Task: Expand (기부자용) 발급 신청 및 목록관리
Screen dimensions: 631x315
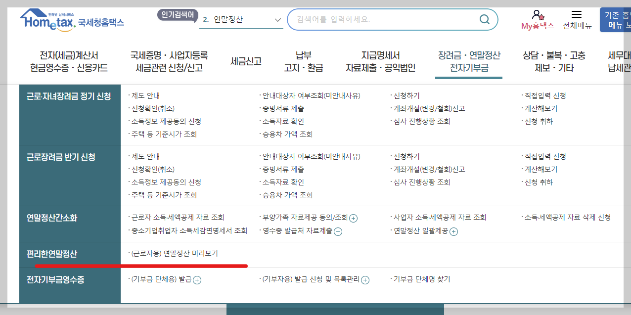Action: [x=365, y=280]
